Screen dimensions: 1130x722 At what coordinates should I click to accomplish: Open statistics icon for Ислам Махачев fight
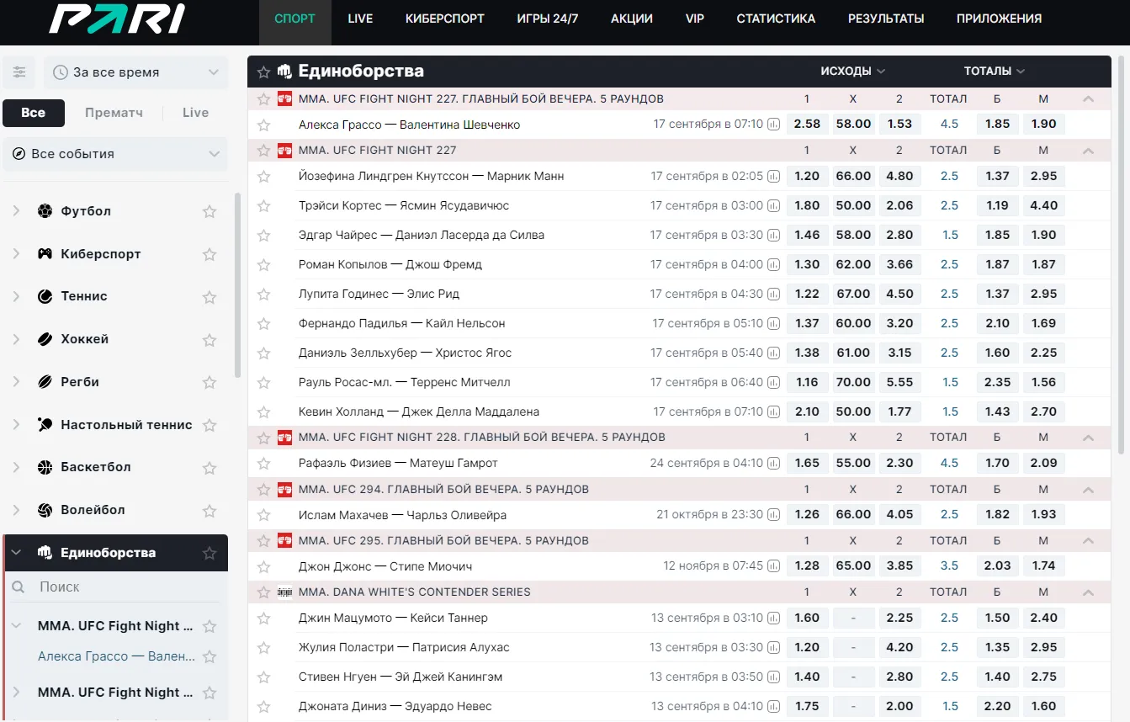click(774, 514)
